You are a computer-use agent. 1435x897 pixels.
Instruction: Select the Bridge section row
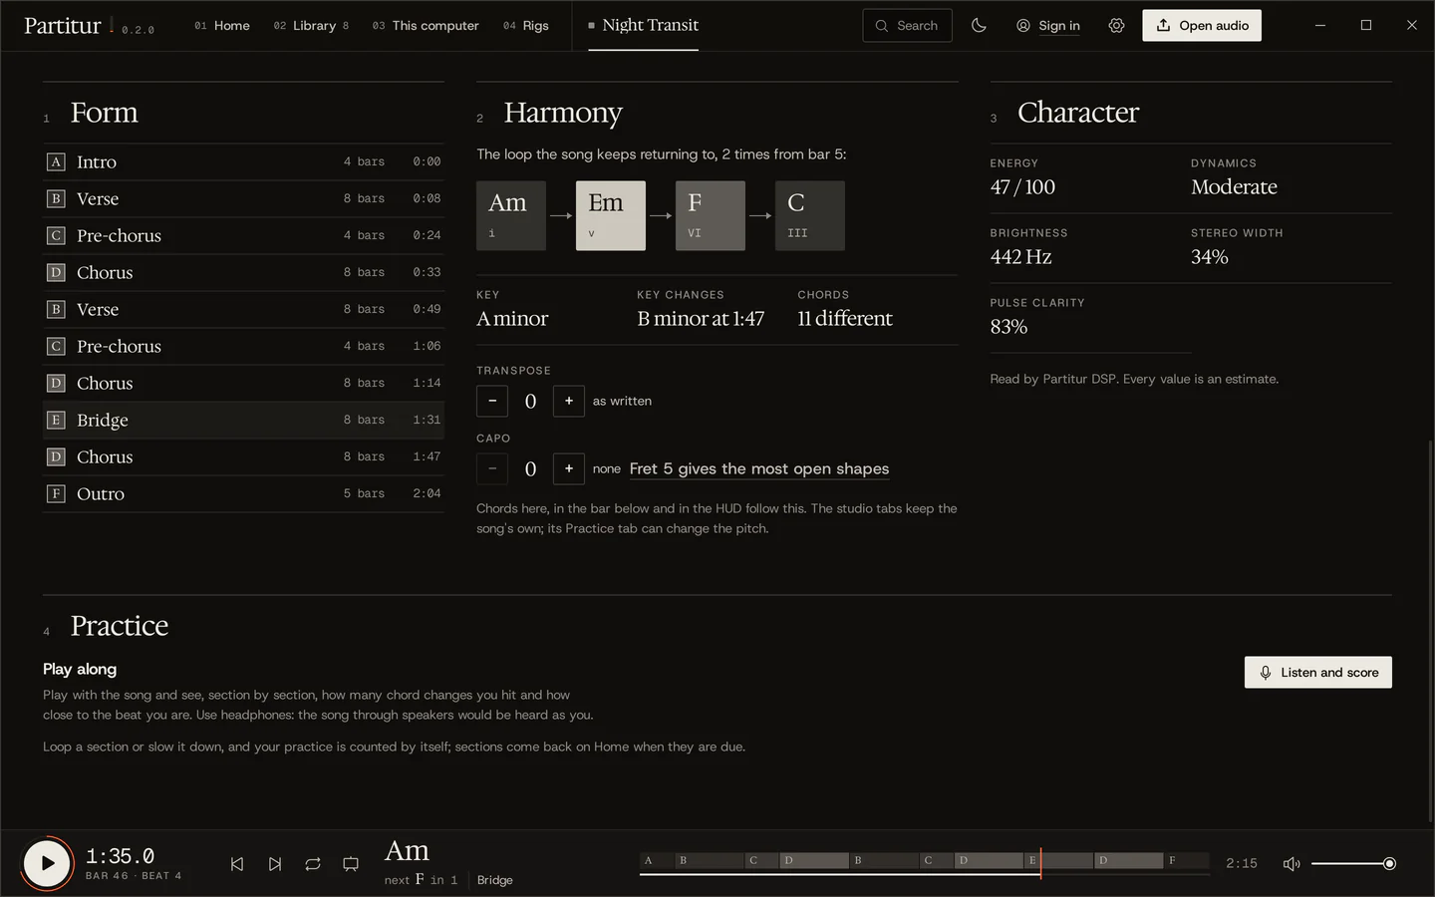243,420
